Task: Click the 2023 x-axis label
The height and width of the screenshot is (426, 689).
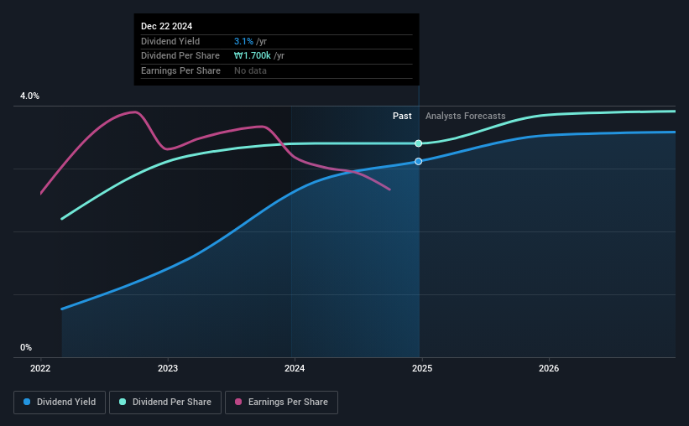Action: [x=168, y=368]
